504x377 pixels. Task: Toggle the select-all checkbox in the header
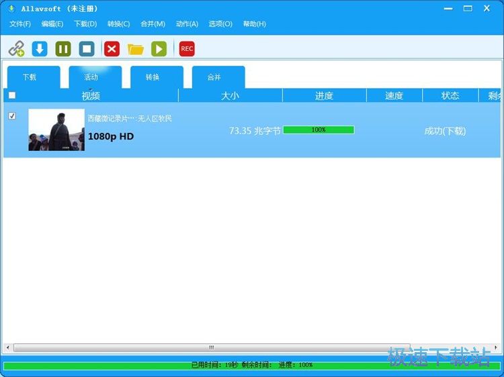(11, 95)
